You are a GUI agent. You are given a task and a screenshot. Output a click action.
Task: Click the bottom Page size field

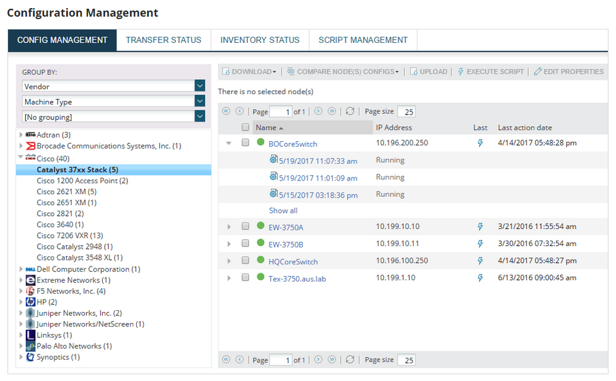click(406, 360)
